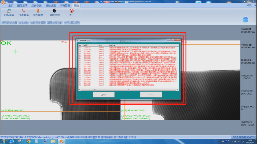Image resolution: width=257 pixels, height=144 pixels.
Task: Open Chrome from the taskbar
Action: (x=28, y=141)
